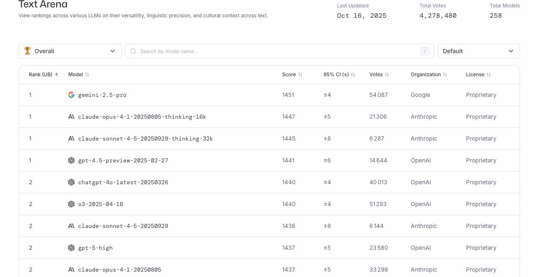Open the gemini-2.5-pro model entry
The height and width of the screenshot is (277, 553).
tap(102, 95)
